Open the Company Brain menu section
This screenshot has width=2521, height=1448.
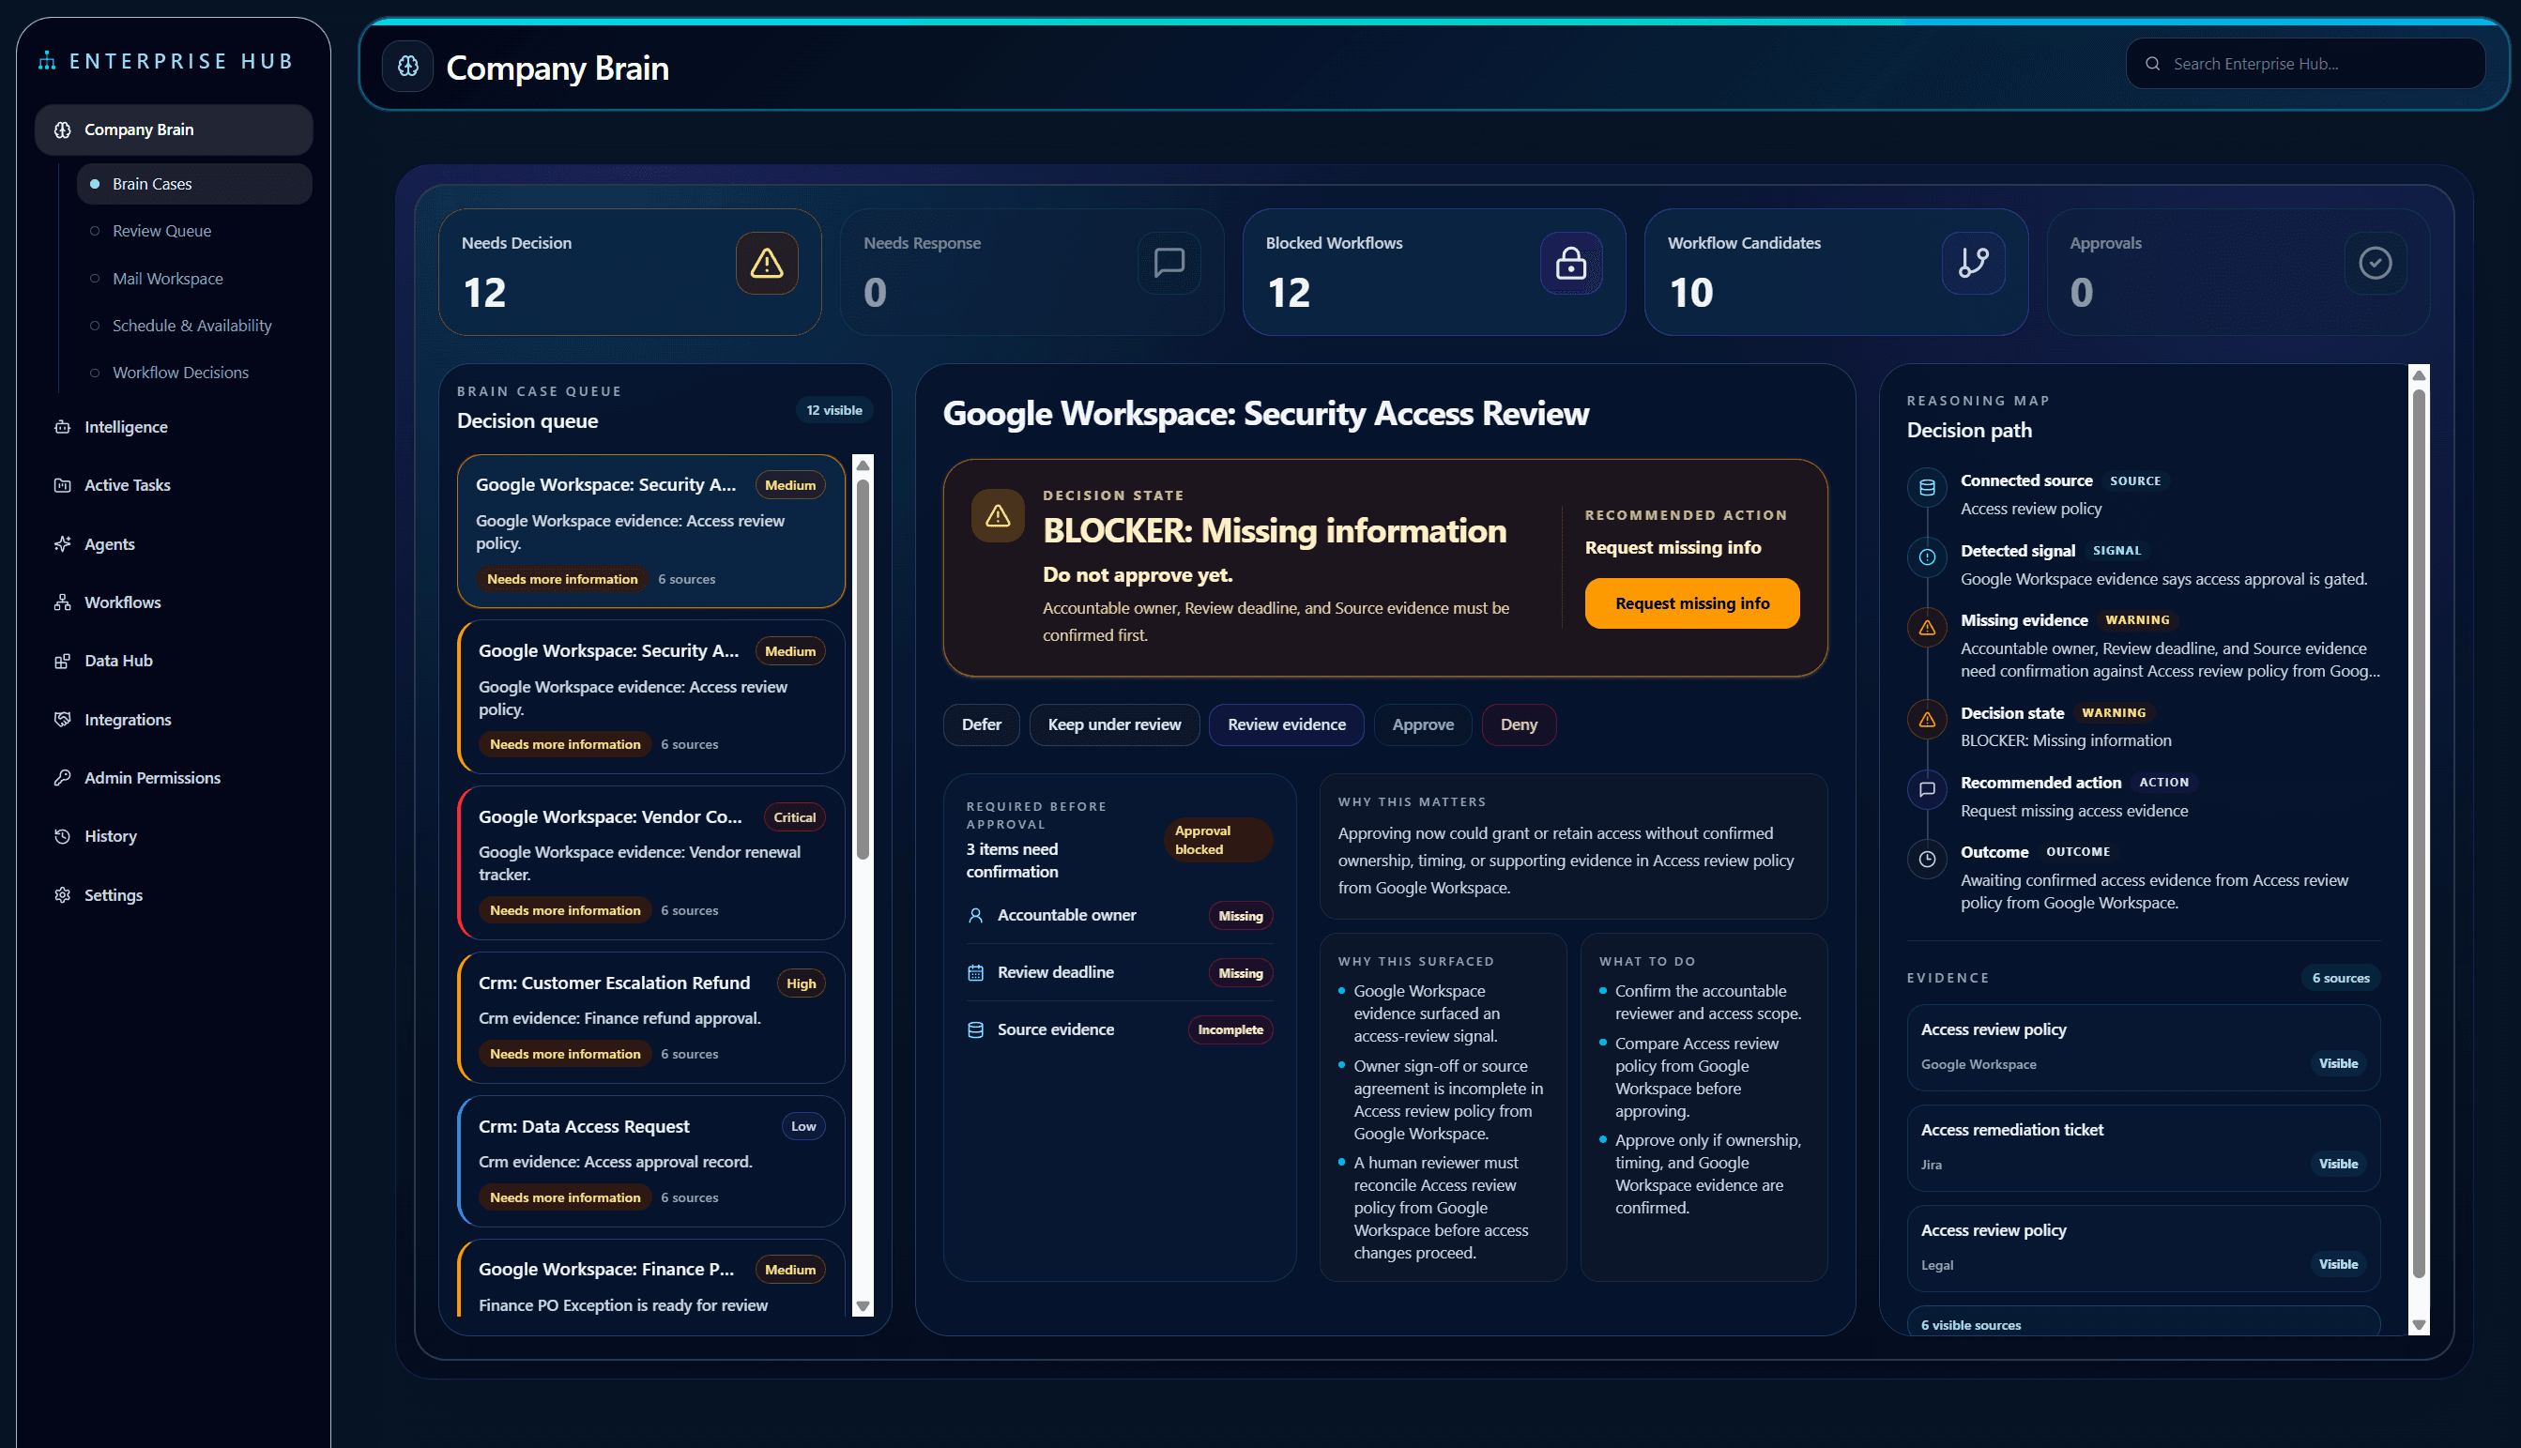[x=174, y=130]
